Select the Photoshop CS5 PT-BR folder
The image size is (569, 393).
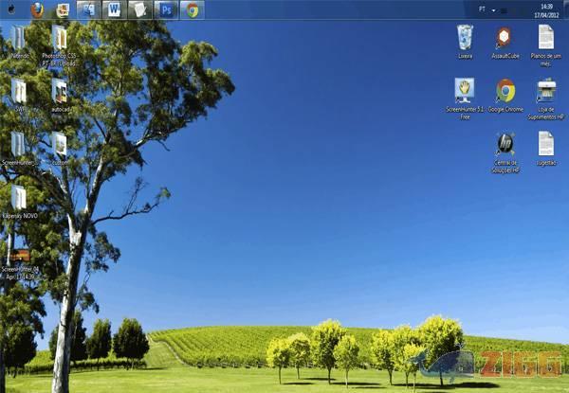[59, 38]
